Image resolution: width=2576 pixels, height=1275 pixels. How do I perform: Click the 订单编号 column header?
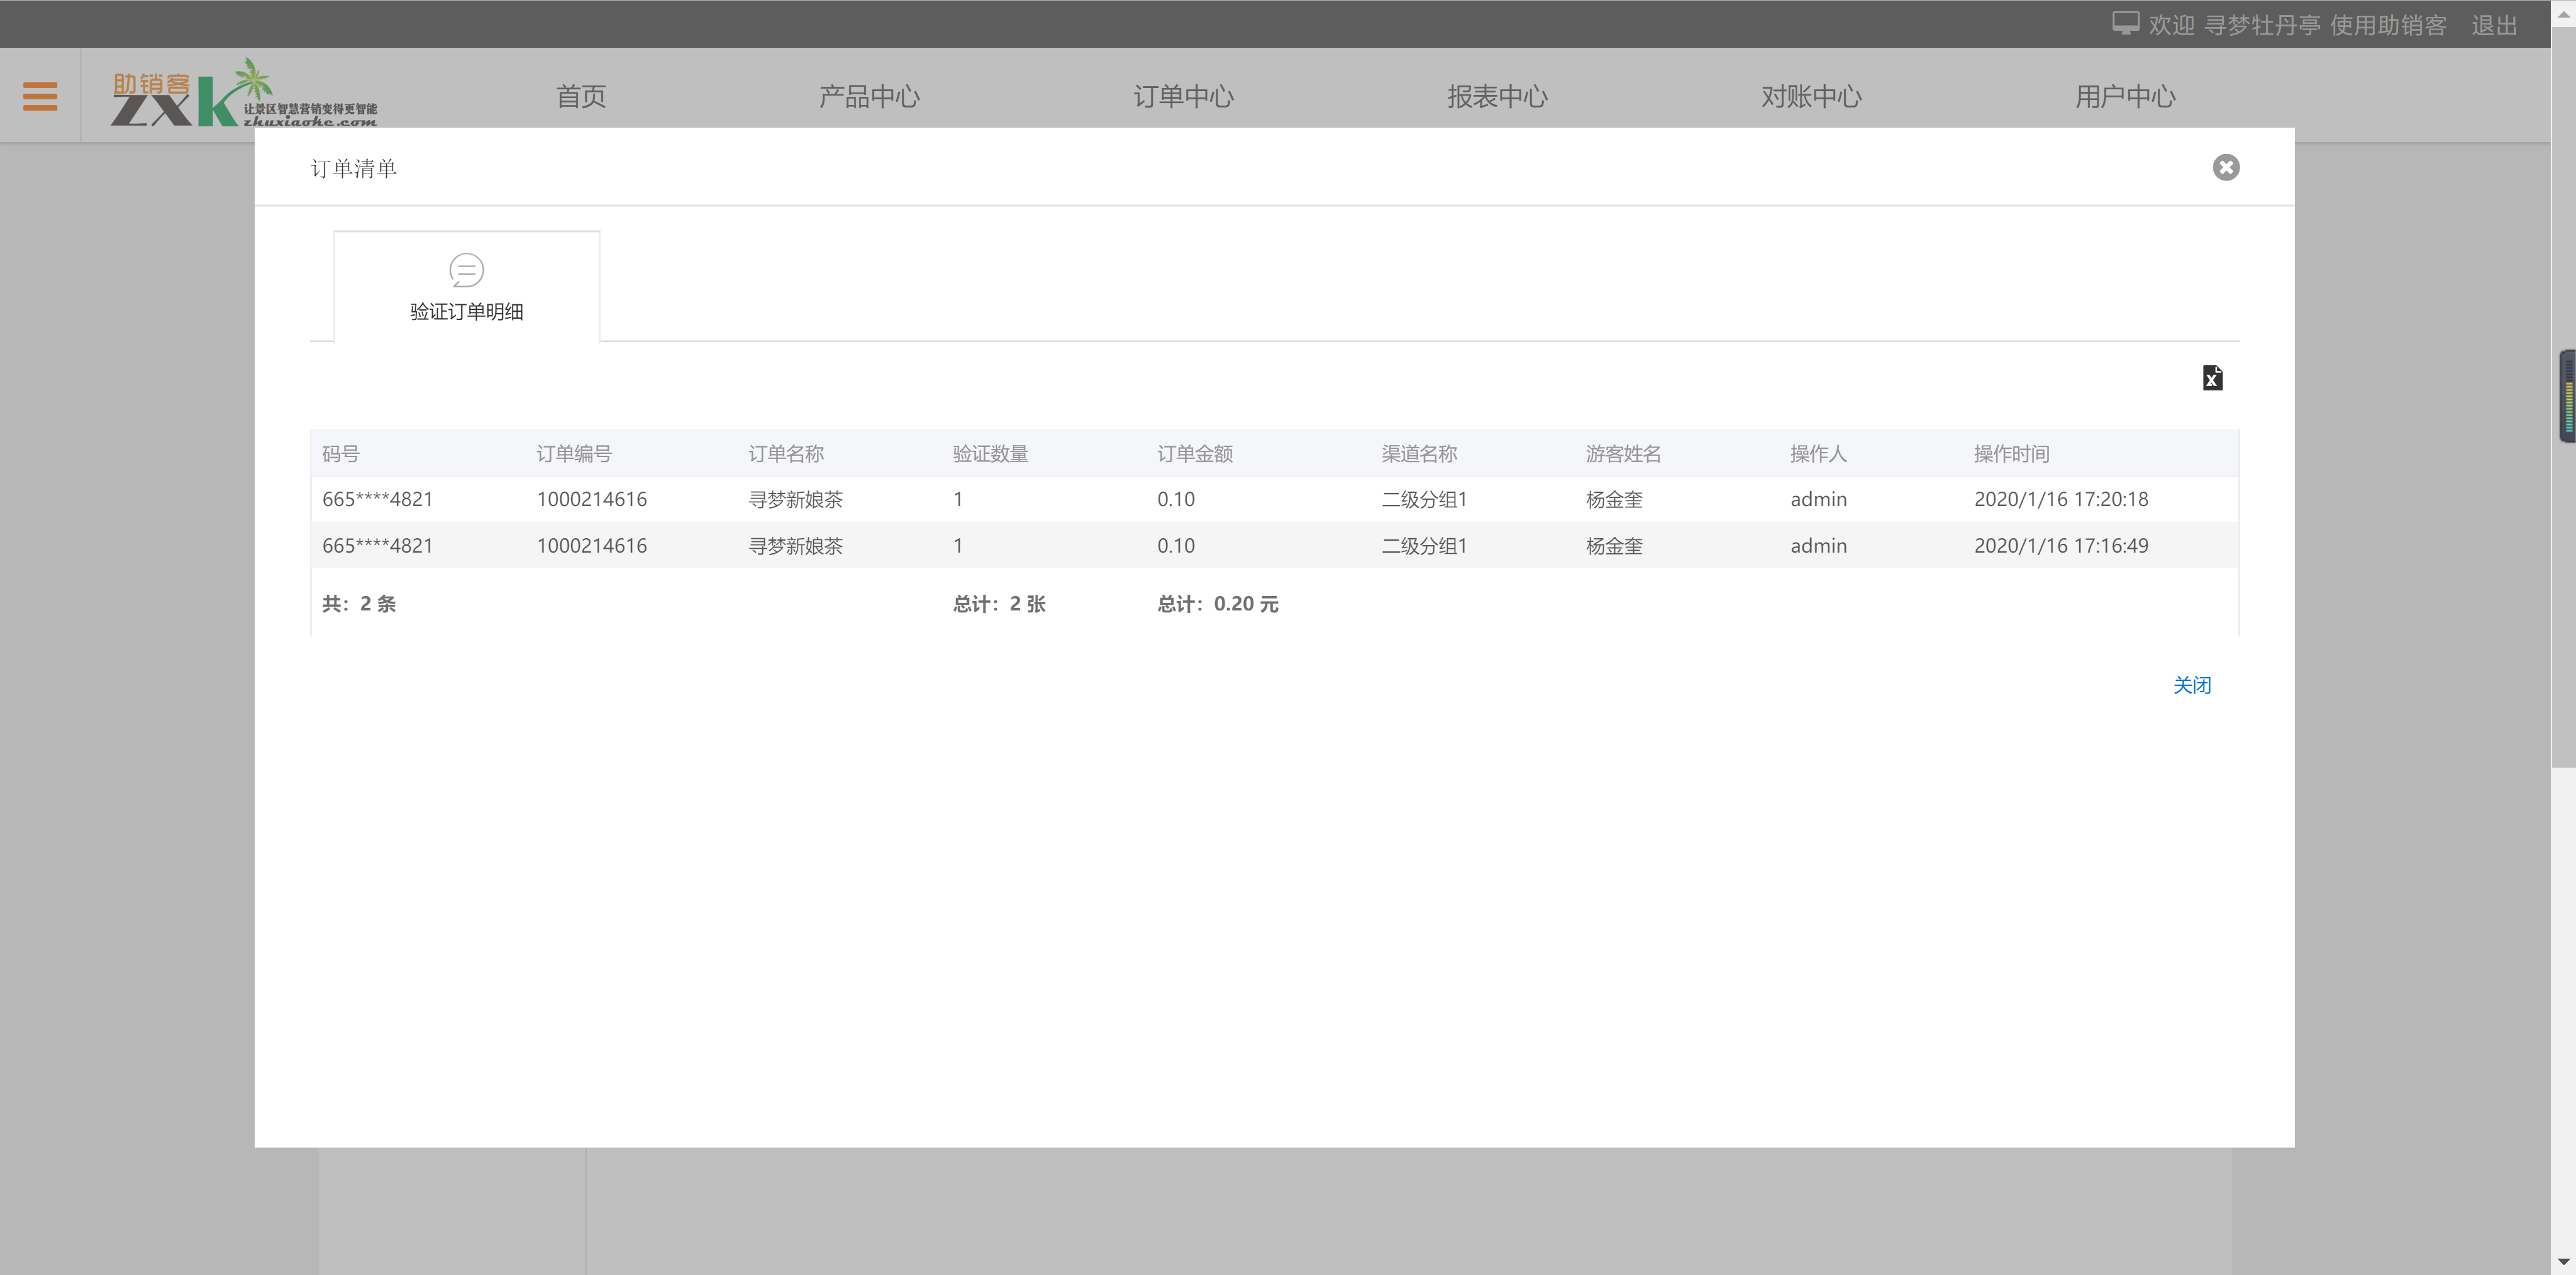573,453
